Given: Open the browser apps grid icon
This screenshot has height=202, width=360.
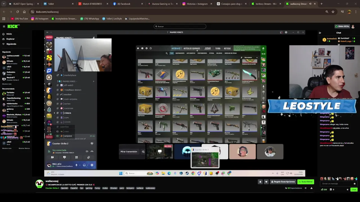Looking at the screenshot, I should [4, 19].
